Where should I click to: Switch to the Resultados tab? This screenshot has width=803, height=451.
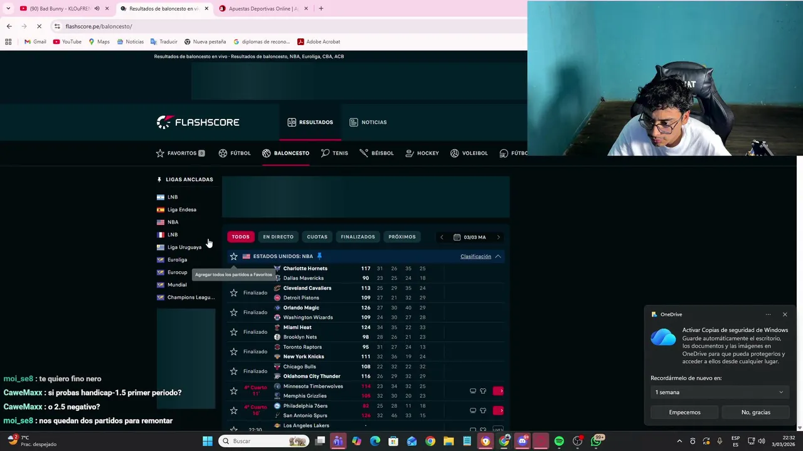310,122
